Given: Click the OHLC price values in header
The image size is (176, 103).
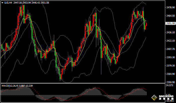Looking at the screenshot, I should pyautogui.click(x=31, y=3).
